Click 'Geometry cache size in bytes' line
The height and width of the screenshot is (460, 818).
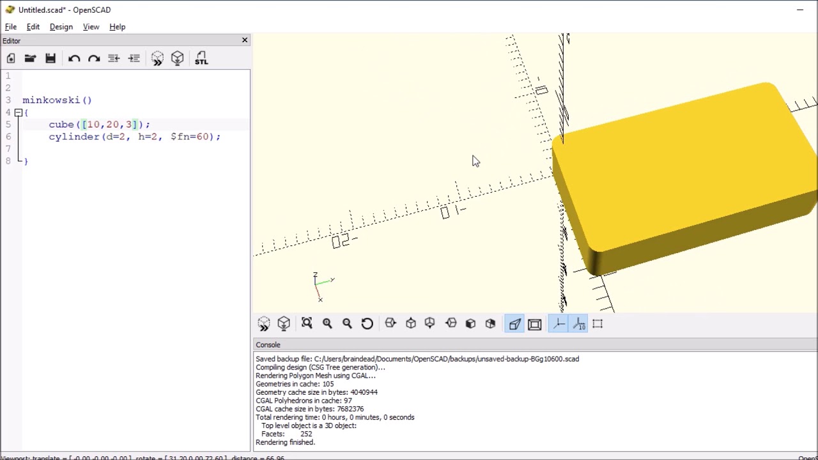(316, 392)
